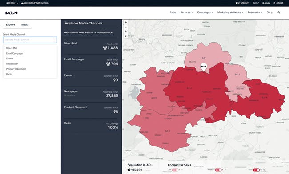Click the Kia dealership map pin
289x174 pixels.
point(204,67)
